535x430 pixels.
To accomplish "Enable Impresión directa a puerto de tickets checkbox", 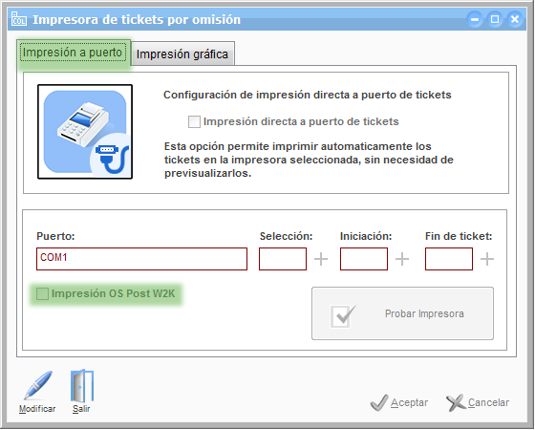I will [194, 122].
